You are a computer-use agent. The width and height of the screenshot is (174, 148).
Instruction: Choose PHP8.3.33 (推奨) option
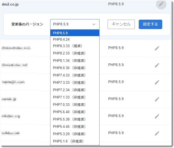click(75, 46)
